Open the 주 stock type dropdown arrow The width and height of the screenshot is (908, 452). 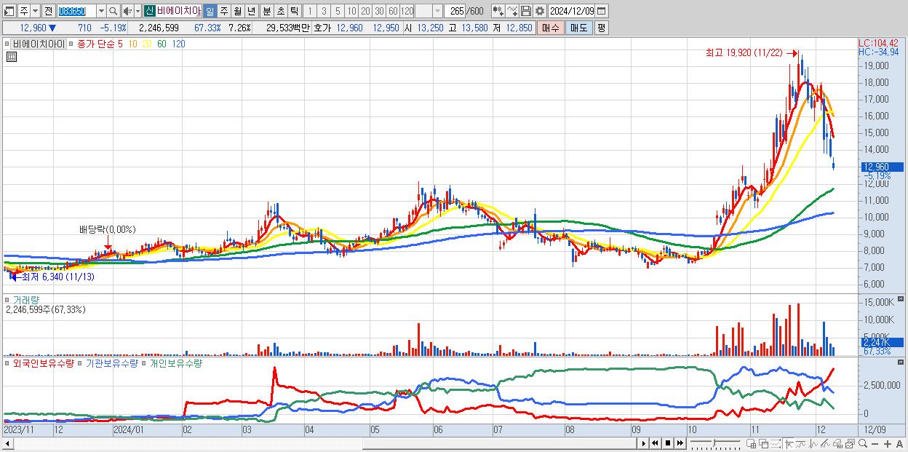tap(36, 11)
